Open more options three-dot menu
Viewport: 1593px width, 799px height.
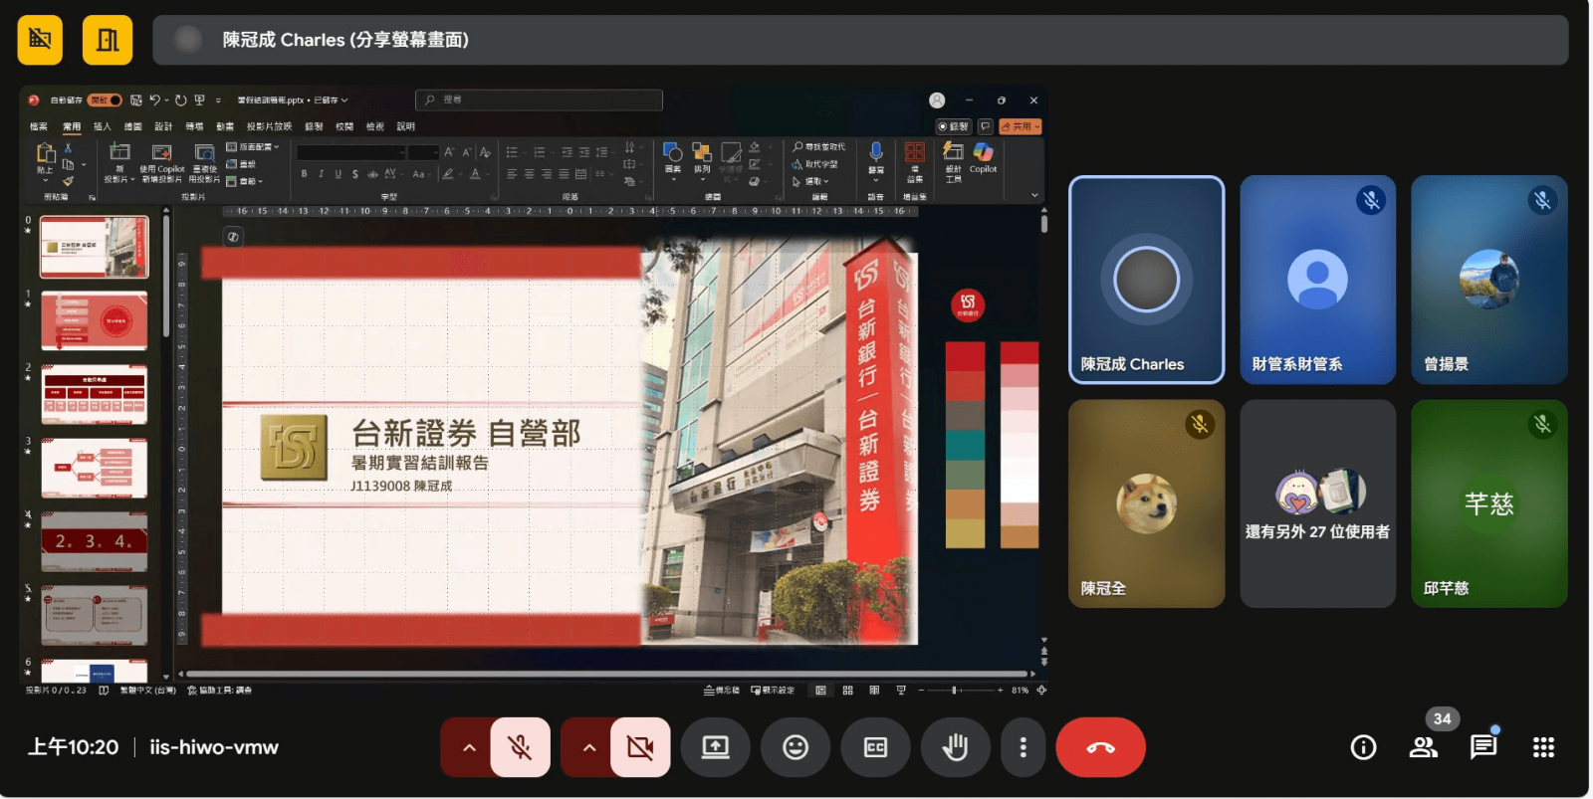click(x=1023, y=747)
